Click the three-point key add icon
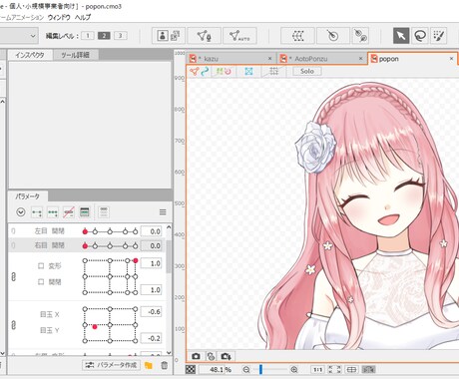The height and width of the screenshot is (379, 459). 53,212
